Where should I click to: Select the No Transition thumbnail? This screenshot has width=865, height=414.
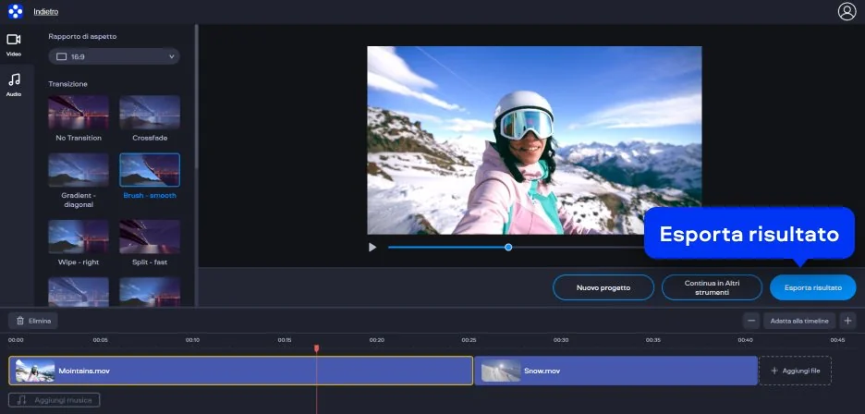(79, 113)
